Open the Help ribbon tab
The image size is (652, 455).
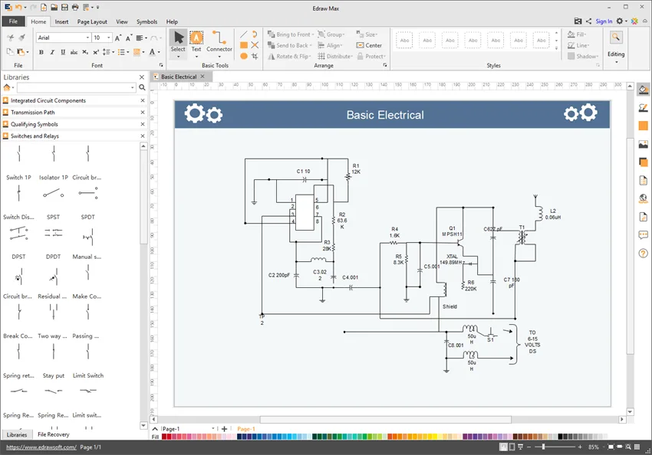[172, 21]
